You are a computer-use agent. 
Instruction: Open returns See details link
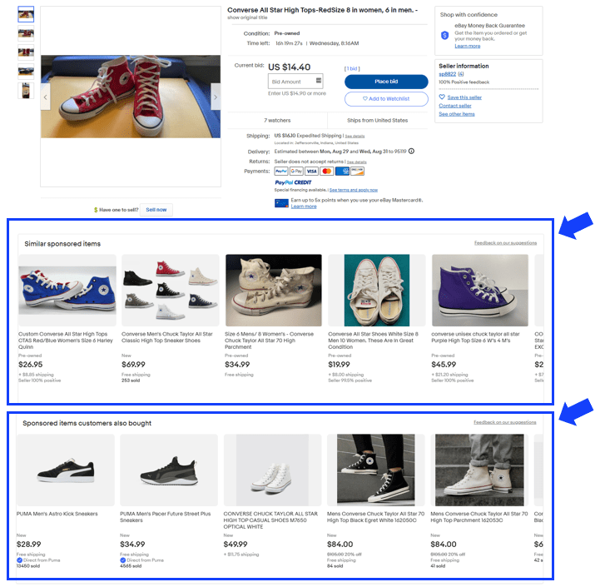[x=357, y=162]
